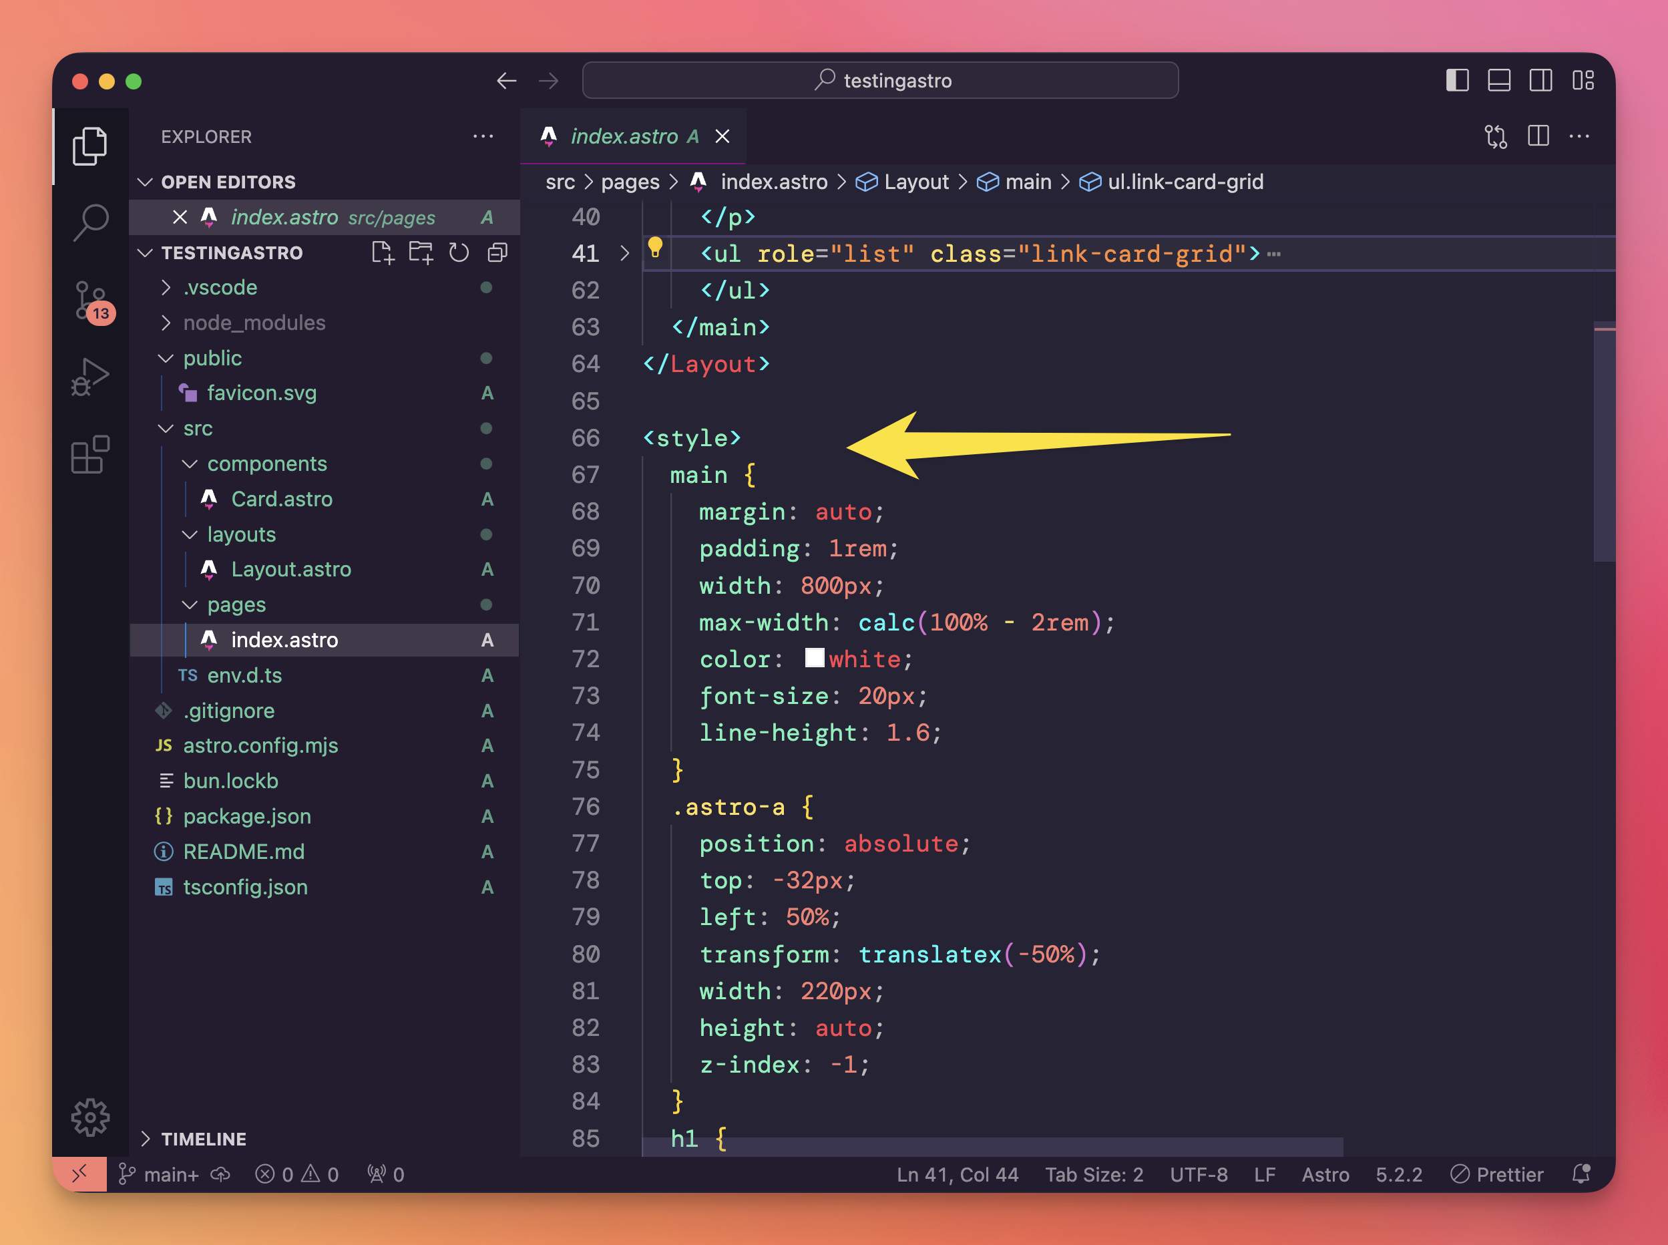Toggle the bottom panel visibility

(x=1498, y=81)
